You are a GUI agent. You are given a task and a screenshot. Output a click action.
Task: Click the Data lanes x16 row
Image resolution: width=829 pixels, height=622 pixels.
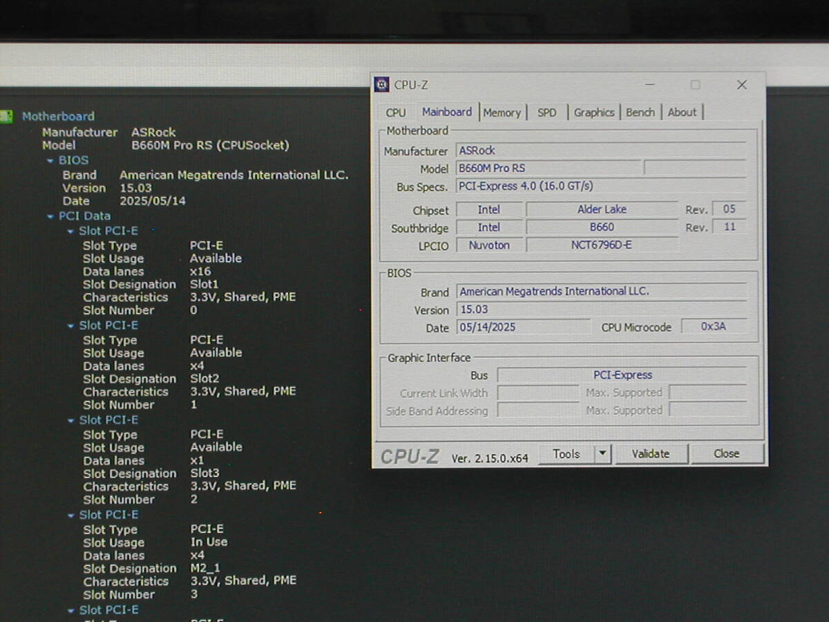[x=147, y=272]
